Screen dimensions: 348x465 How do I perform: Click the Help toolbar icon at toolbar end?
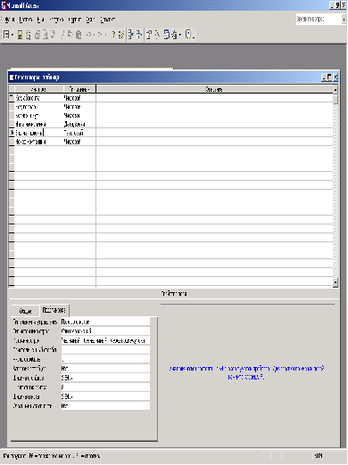pyautogui.click(x=189, y=35)
